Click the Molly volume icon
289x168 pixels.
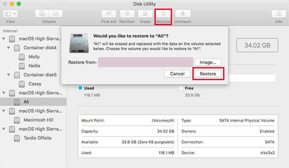(22, 57)
